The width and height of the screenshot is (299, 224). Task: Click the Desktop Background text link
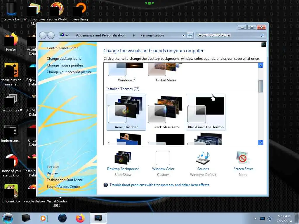(123, 169)
